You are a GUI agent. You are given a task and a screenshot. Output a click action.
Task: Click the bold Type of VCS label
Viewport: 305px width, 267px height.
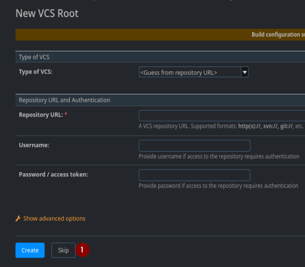click(x=35, y=72)
